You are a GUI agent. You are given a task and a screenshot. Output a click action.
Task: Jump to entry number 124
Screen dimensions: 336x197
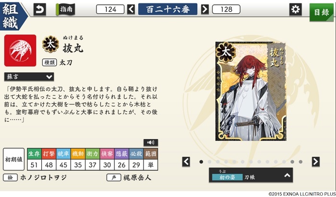point(110,10)
